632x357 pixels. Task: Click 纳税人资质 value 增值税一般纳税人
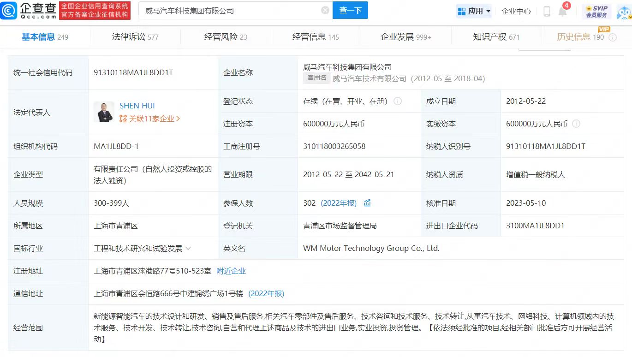point(536,174)
